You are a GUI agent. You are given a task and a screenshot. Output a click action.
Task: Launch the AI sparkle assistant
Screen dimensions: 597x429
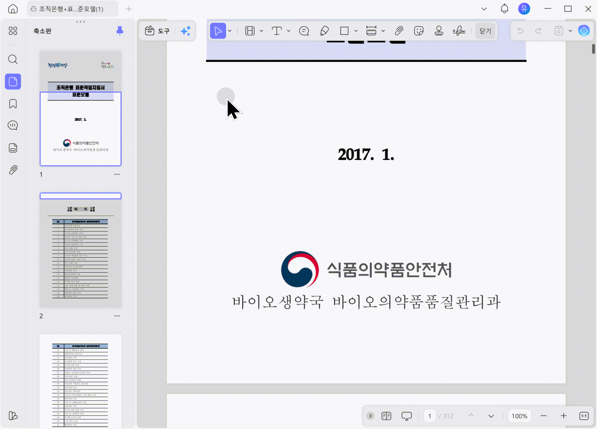[x=186, y=31]
